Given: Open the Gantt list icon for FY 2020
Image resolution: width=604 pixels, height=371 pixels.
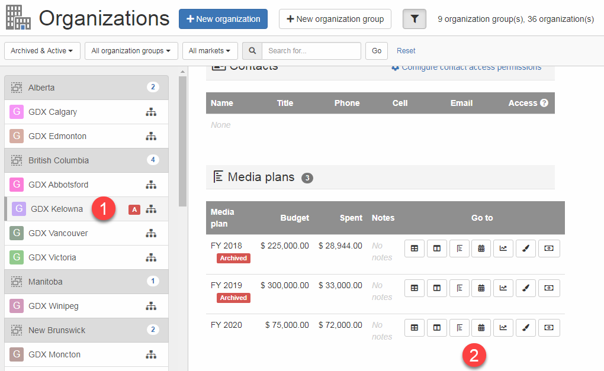Looking at the screenshot, I should [459, 328].
